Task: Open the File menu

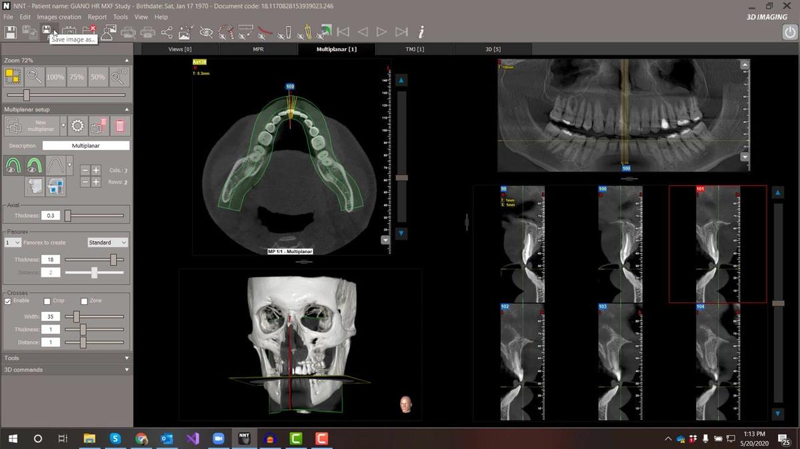Action: 8,17
